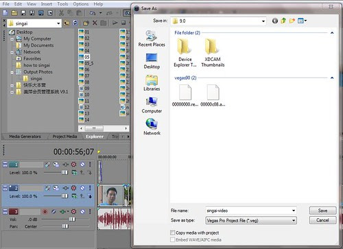Open the Tools menu
Viewport: 343px width, 249px height.
click(62, 4)
